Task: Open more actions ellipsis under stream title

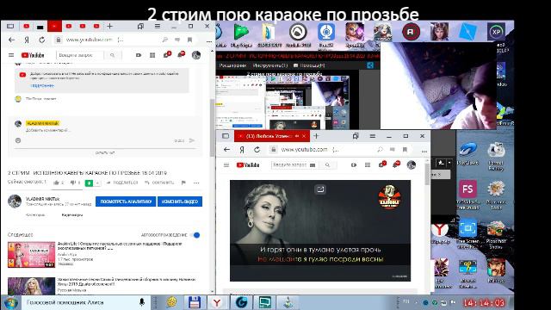Action: pyautogui.click(x=196, y=183)
